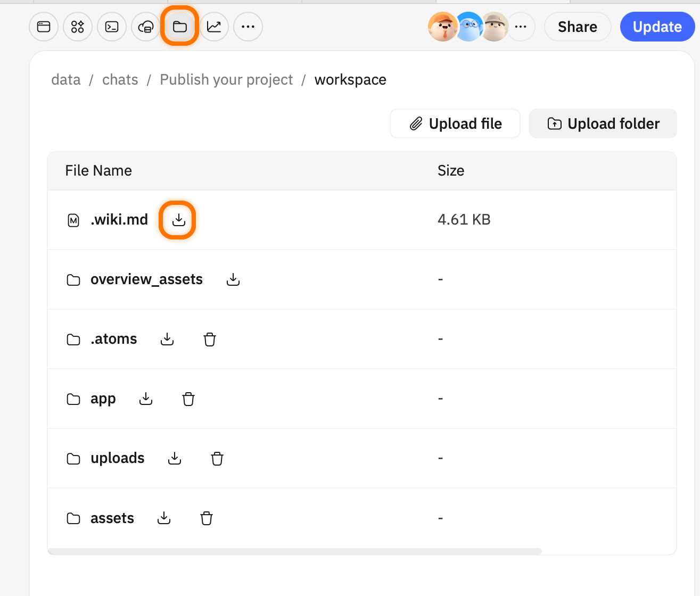This screenshot has width=700, height=596.
Task: Click the Upload file button
Action: click(x=455, y=123)
